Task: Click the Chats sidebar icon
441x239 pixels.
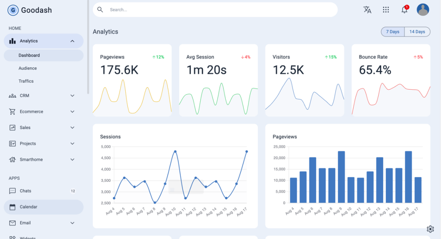Action: click(x=12, y=191)
